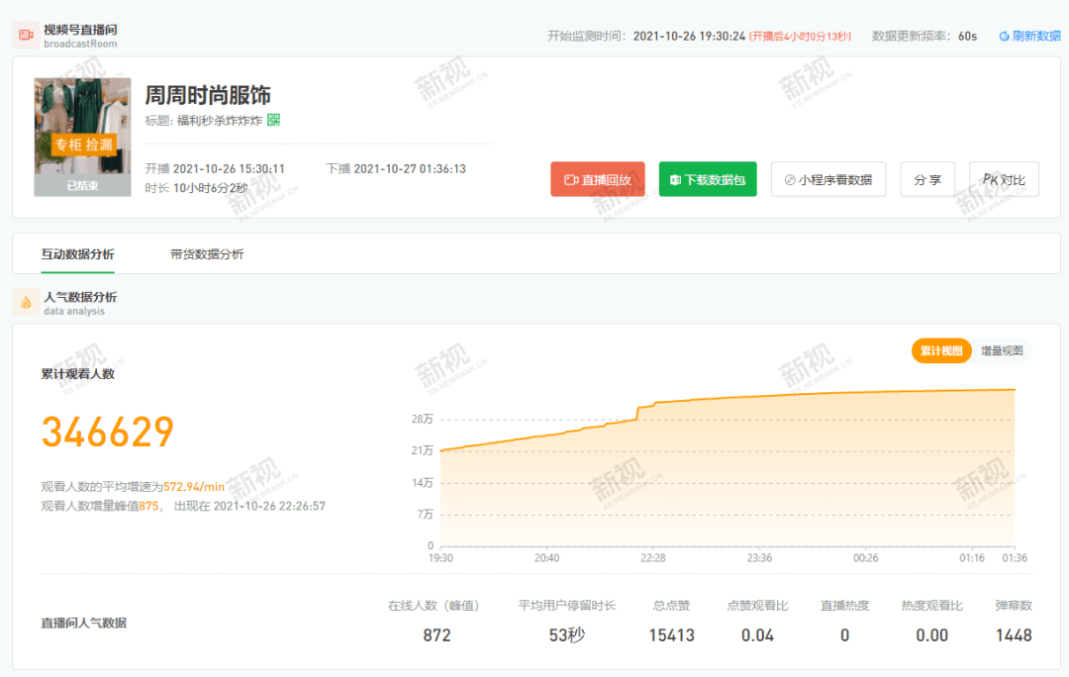Click the refresh data icon
This screenshot has height=677, width=1069.
[1004, 37]
